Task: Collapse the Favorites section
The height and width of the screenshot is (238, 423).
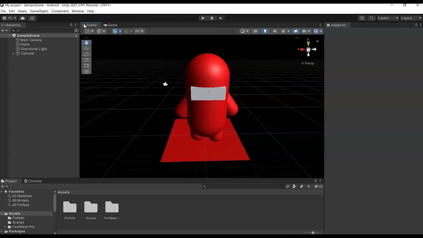Action: 2,191
